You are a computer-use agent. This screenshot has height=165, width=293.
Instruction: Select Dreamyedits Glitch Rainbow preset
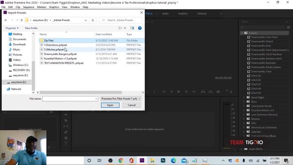266,55
